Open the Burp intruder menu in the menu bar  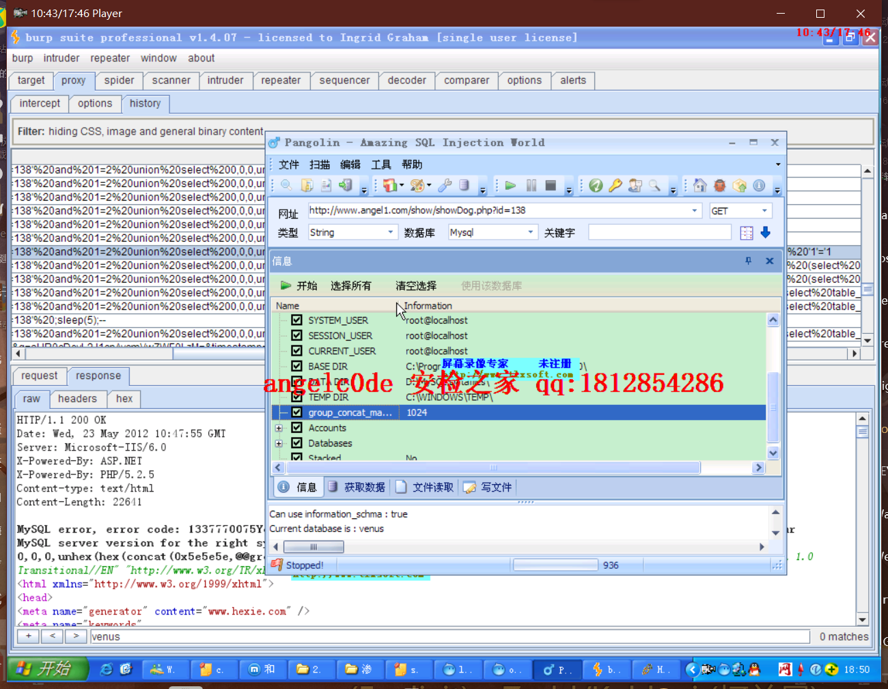(x=61, y=58)
